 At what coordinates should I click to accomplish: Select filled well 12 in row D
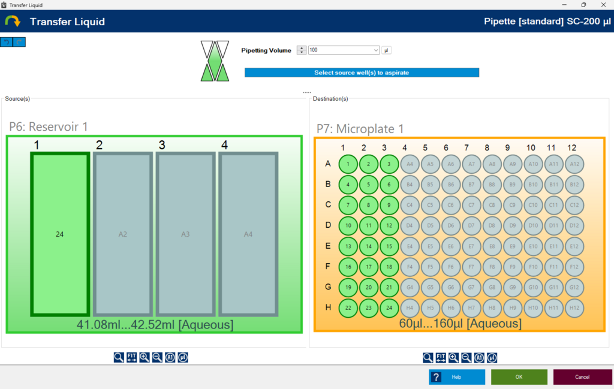coord(389,226)
